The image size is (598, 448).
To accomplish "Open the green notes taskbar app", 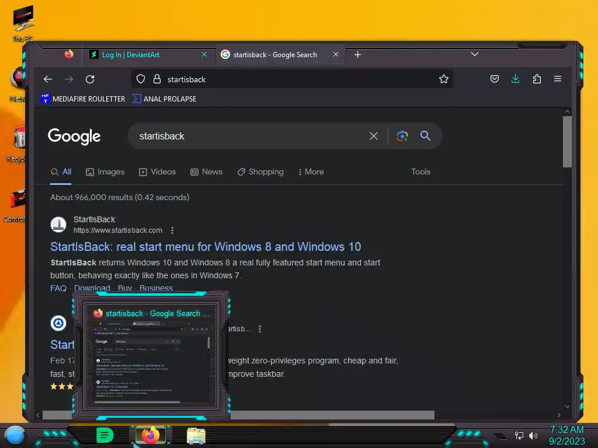I will point(105,435).
